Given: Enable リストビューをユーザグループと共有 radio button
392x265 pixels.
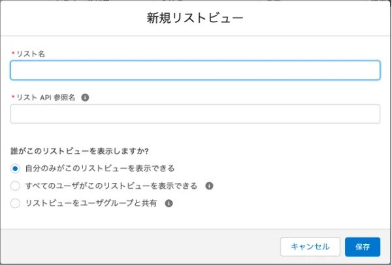Looking at the screenshot, I should [x=15, y=203].
